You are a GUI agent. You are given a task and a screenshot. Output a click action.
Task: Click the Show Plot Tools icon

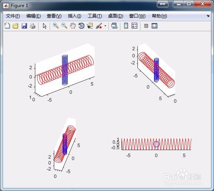click(x=154, y=26)
